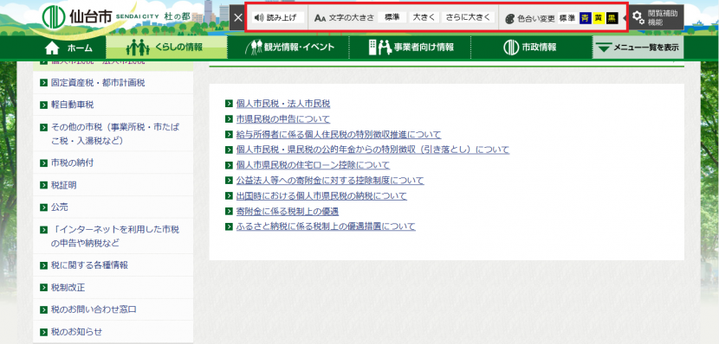Viewport: 719px width, 344px height.
Task: Open 市県民税の申告について link
Action: (x=283, y=119)
